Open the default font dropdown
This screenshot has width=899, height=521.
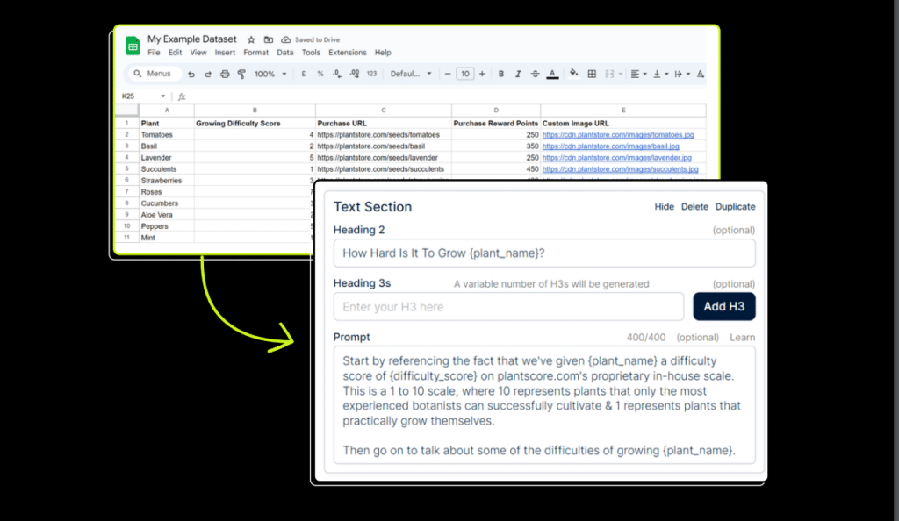411,75
